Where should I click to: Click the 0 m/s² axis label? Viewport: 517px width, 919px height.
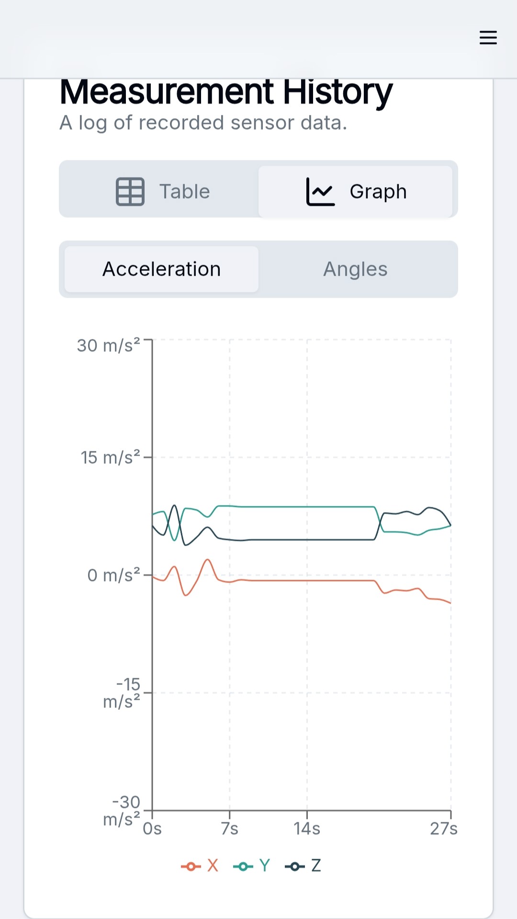[113, 575]
